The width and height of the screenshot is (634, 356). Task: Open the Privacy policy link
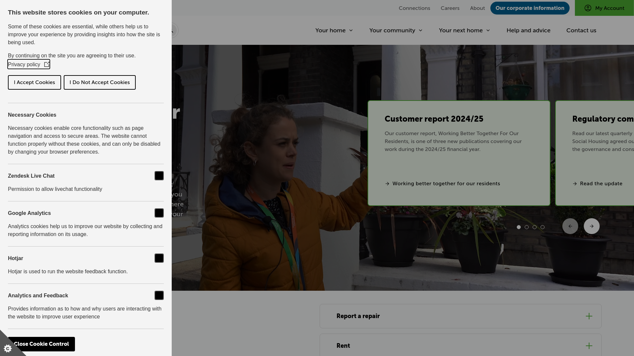(29, 64)
